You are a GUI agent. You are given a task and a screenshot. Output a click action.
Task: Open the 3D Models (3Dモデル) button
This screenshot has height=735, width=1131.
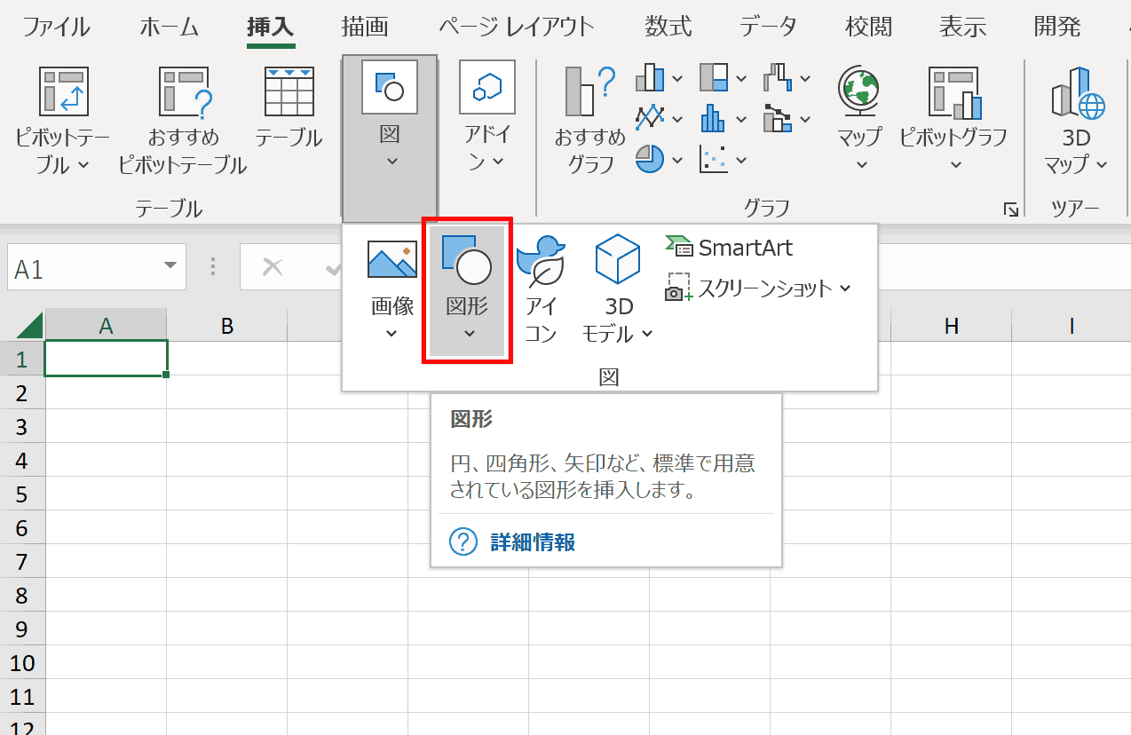[618, 290]
